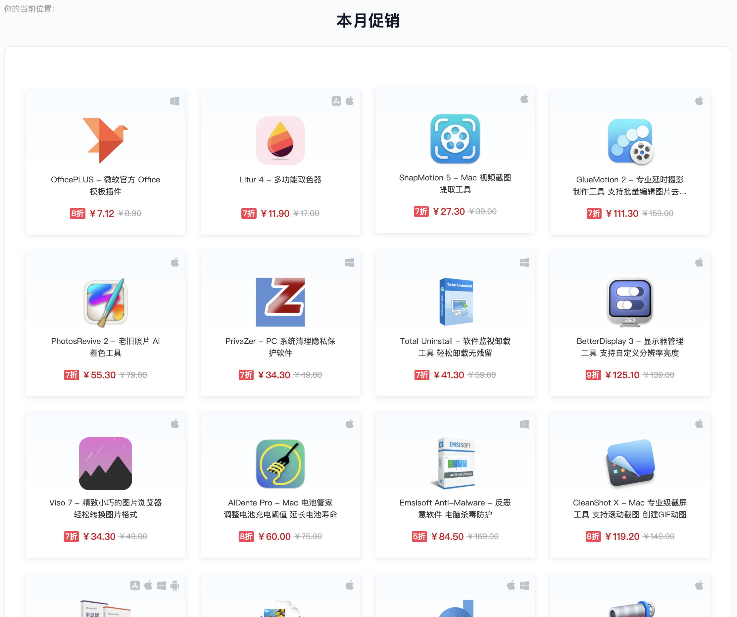Image resolution: width=737 pixels, height=617 pixels.
Task: Click Apple icon on CleanShot X card
Action: click(x=699, y=424)
